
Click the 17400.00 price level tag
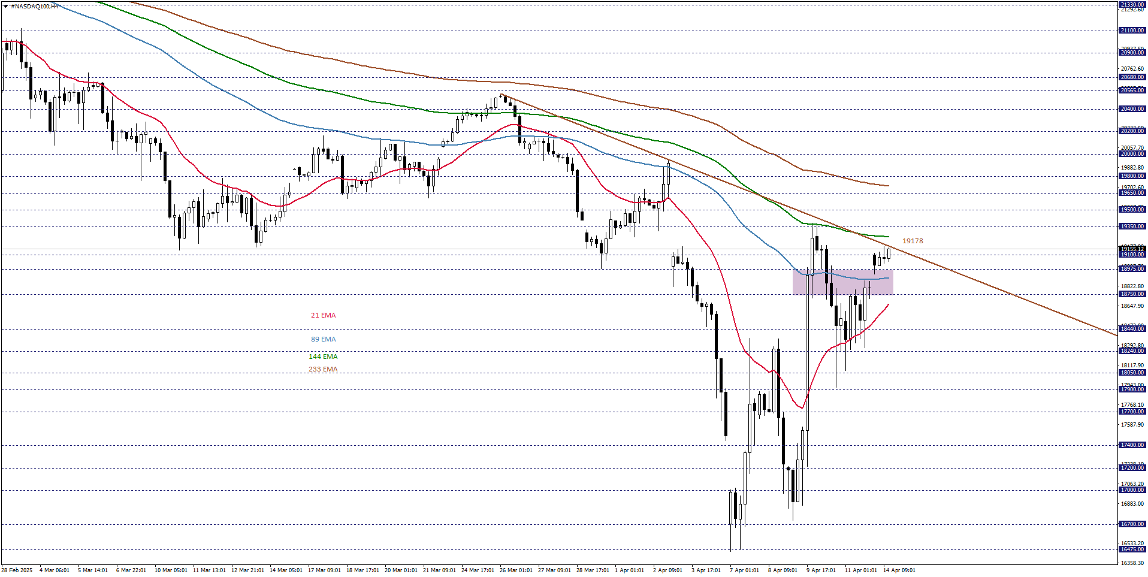(x=1132, y=445)
